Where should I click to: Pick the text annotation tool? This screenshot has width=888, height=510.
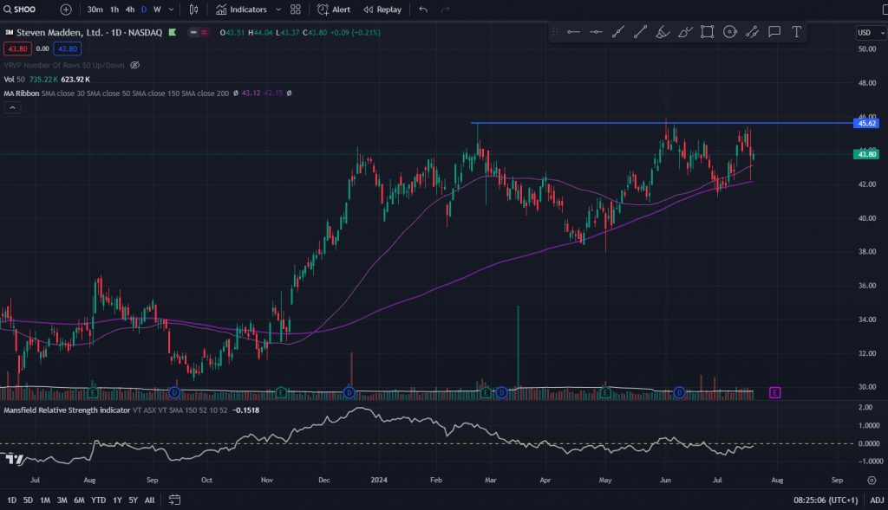pos(796,32)
